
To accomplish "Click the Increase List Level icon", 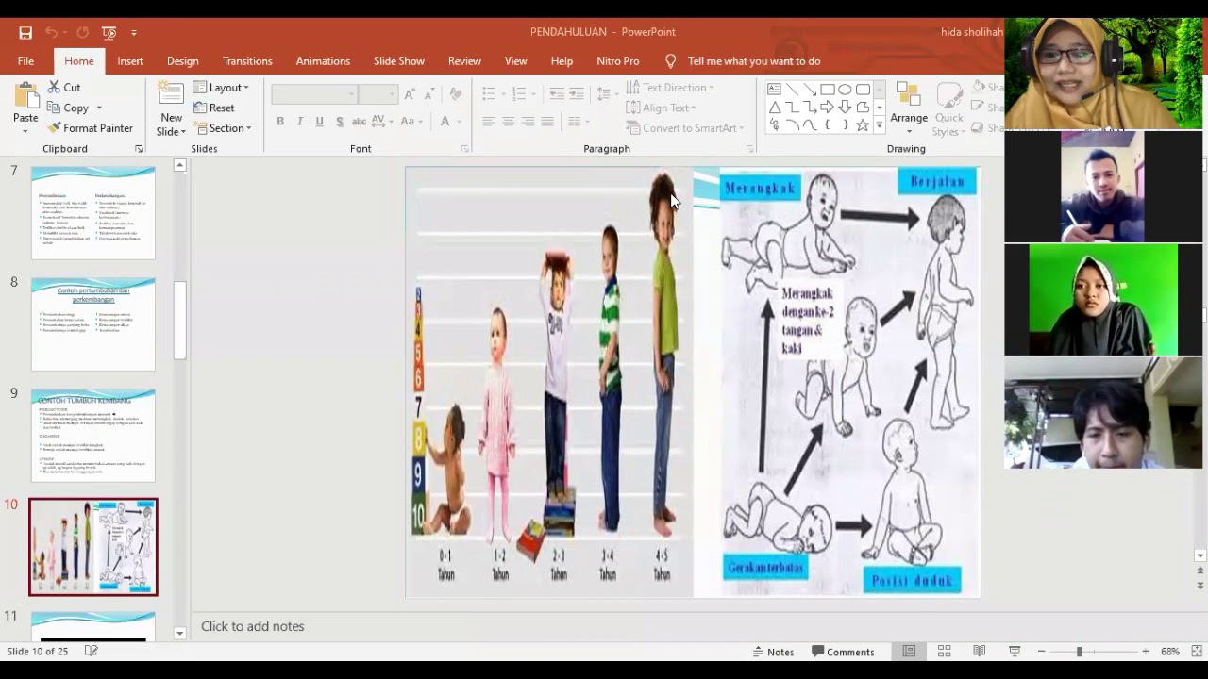I will click(x=577, y=94).
